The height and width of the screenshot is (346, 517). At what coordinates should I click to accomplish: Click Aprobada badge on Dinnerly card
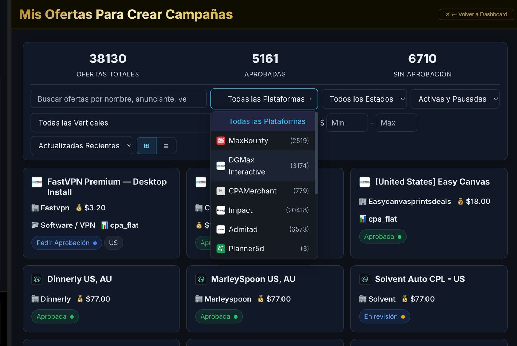(x=55, y=317)
